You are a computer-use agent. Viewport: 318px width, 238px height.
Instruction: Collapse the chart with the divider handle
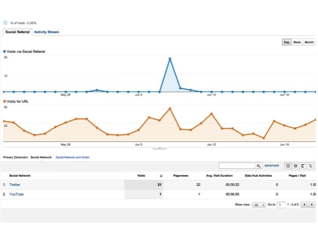(x=159, y=148)
